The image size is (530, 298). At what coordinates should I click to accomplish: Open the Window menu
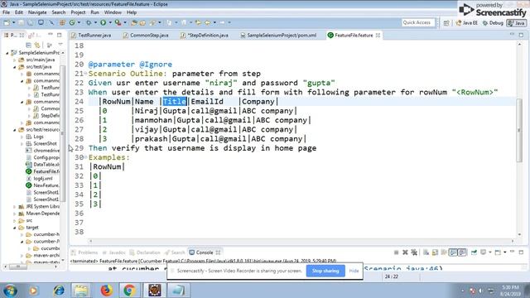click(113, 12)
